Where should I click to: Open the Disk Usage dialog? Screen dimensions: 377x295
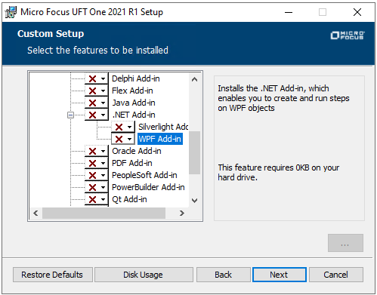coord(144,275)
